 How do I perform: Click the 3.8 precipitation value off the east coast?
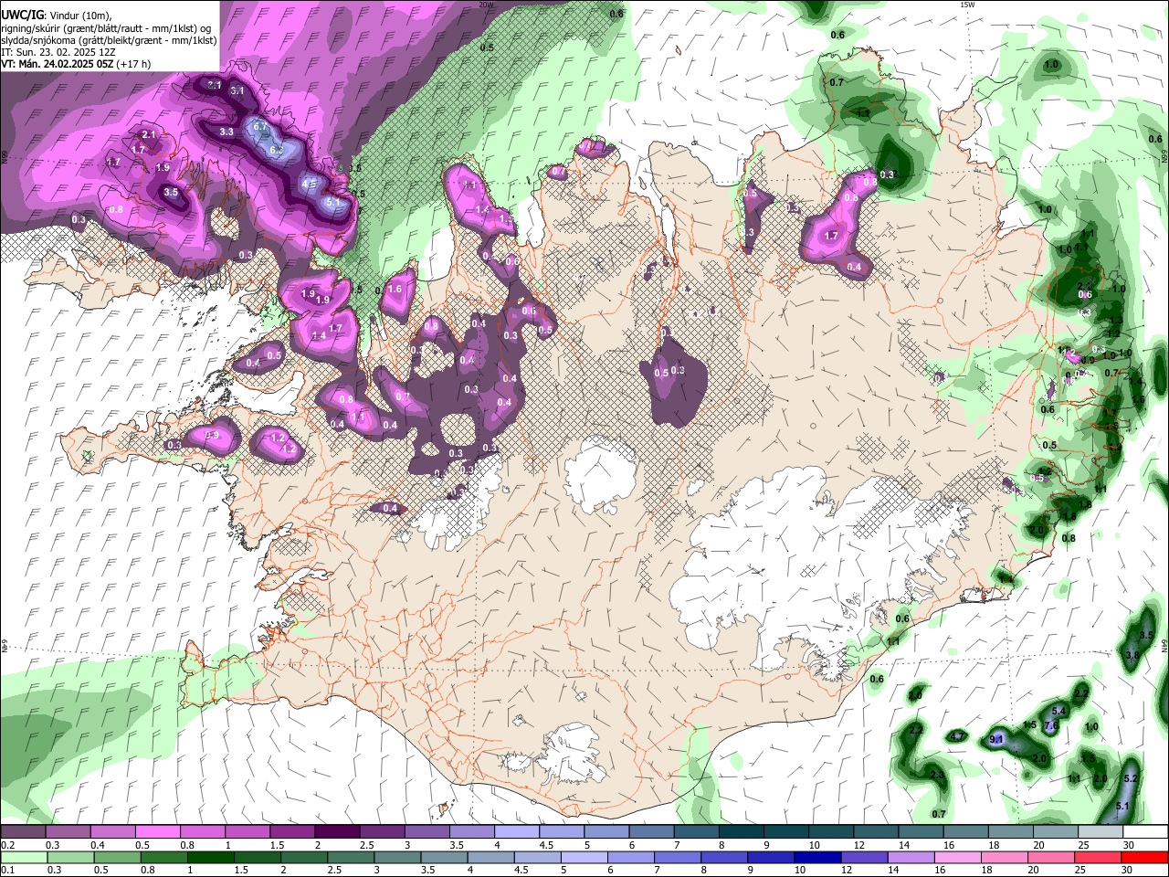(x=1132, y=655)
